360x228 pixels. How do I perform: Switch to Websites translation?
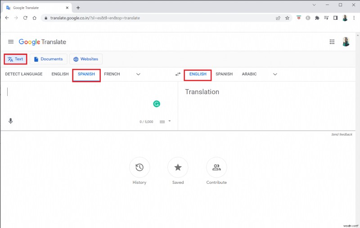pyautogui.click(x=86, y=59)
